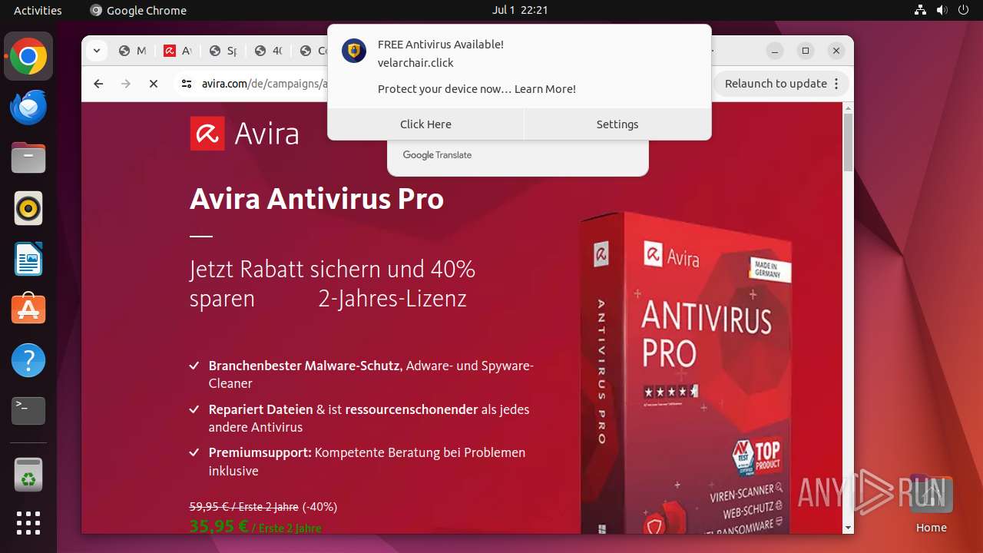Click page vertical scrollbar thumb
The image size is (983, 553).
pyautogui.click(x=848, y=142)
